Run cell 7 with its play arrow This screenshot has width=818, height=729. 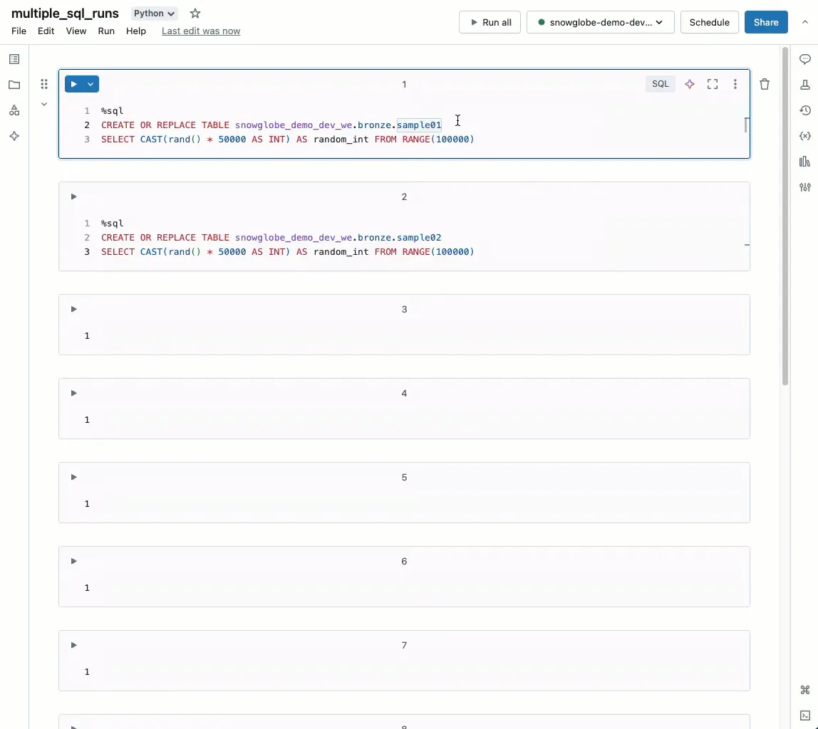click(x=73, y=645)
